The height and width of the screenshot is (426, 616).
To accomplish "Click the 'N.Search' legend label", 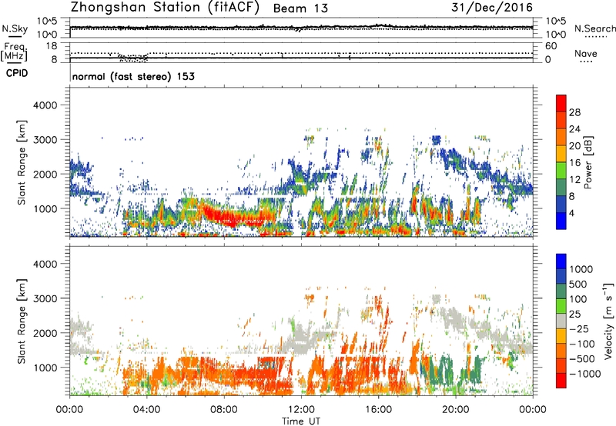I will tap(594, 28).
